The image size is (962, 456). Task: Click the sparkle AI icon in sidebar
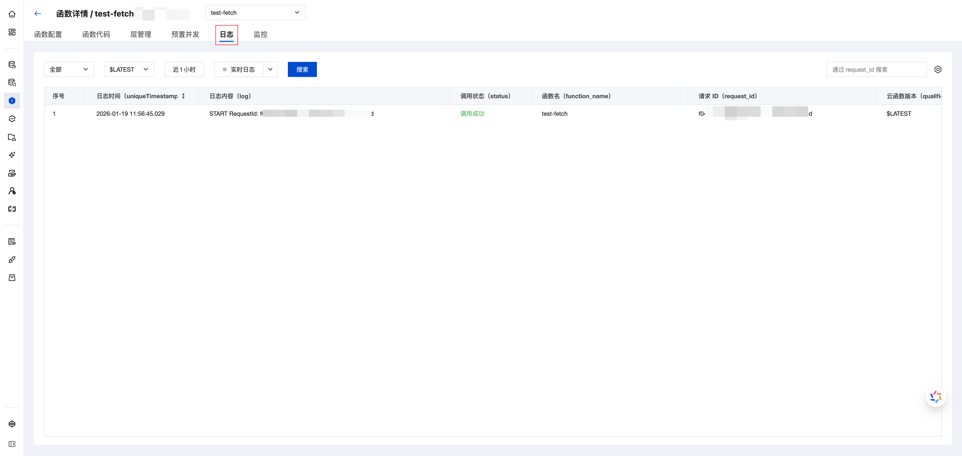(x=12, y=155)
